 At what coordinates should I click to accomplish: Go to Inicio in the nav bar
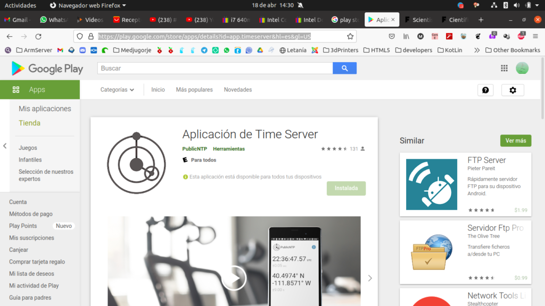[x=158, y=90]
